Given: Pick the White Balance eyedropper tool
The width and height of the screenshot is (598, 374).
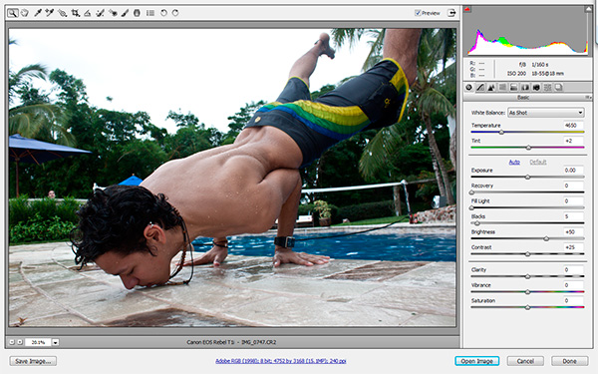Looking at the screenshot, I should [x=38, y=13].
